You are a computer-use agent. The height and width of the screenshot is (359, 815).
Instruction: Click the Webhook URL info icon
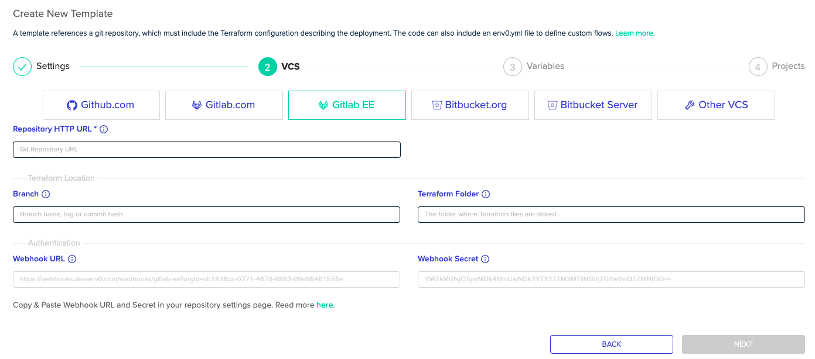72,259
